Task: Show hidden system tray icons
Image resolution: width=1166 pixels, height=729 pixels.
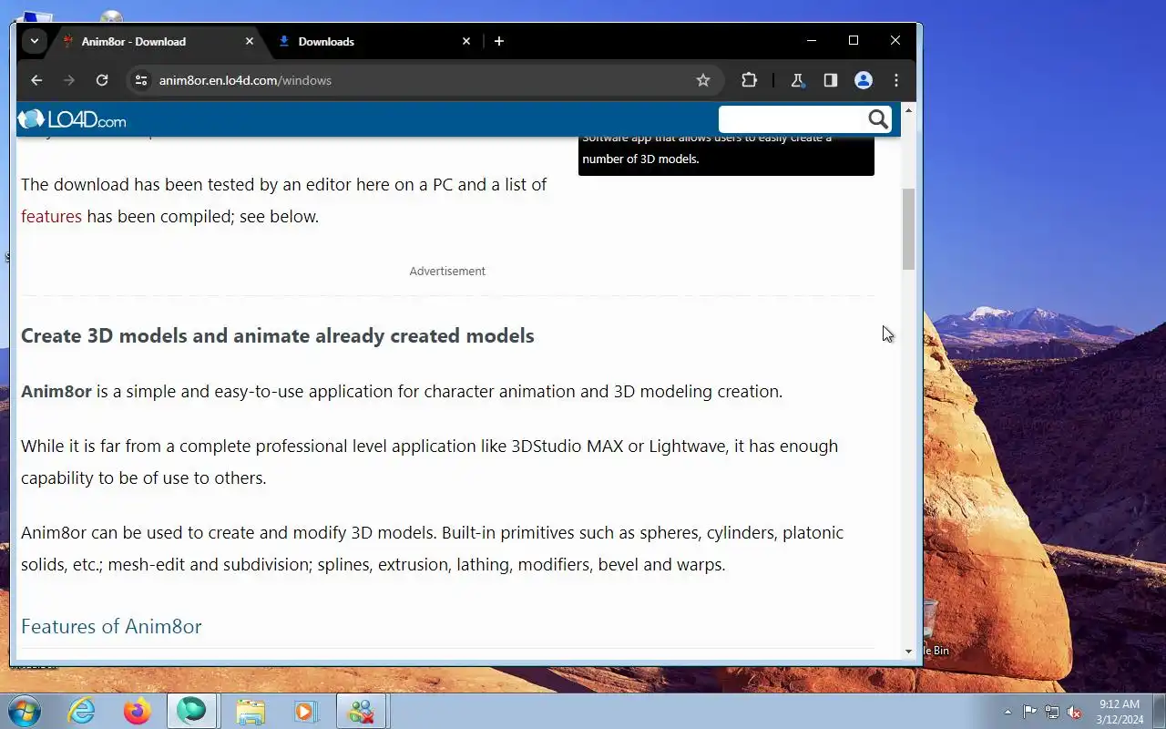Action: (x=1007, y=712)
